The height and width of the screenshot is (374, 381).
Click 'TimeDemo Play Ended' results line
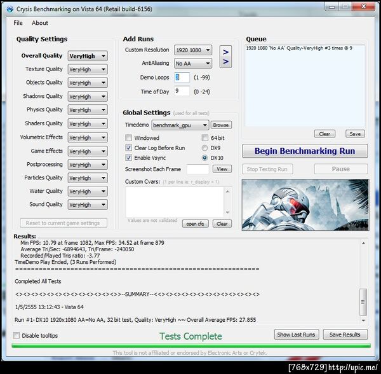coord(65,262)
